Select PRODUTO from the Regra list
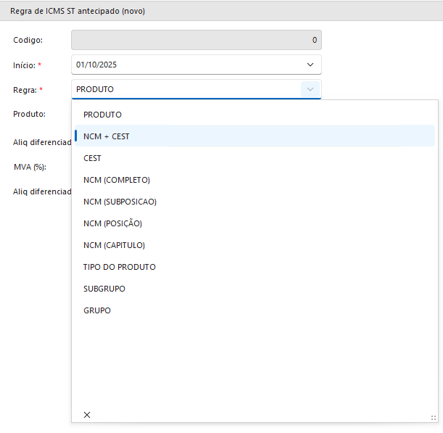The height and width of the screenshot is (433, 443). click(102, 115)
